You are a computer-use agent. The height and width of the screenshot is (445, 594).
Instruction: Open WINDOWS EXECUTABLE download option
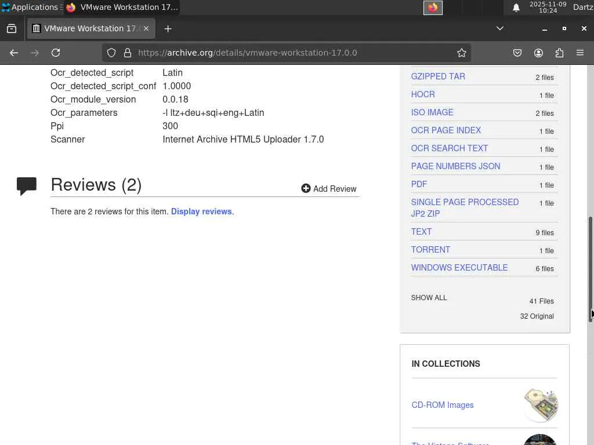coord(459,268)
